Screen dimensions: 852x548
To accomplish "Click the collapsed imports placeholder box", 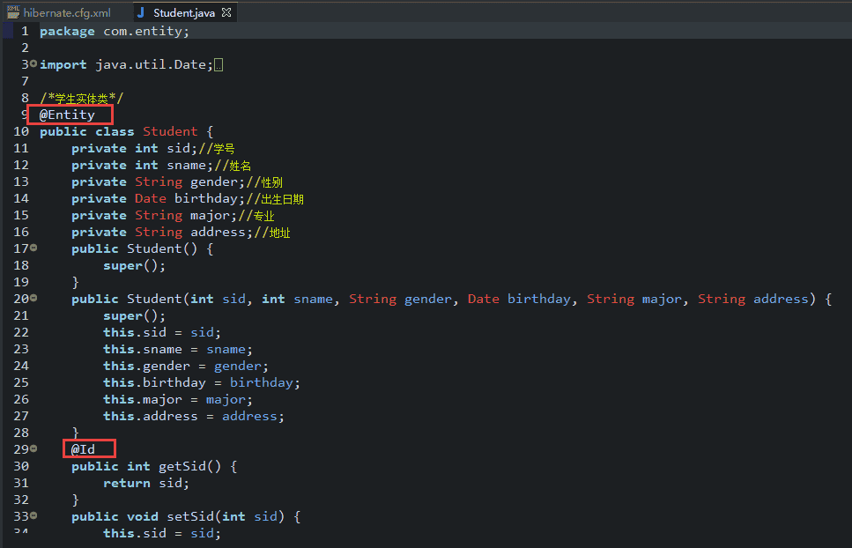I will (x=219, y=64).
